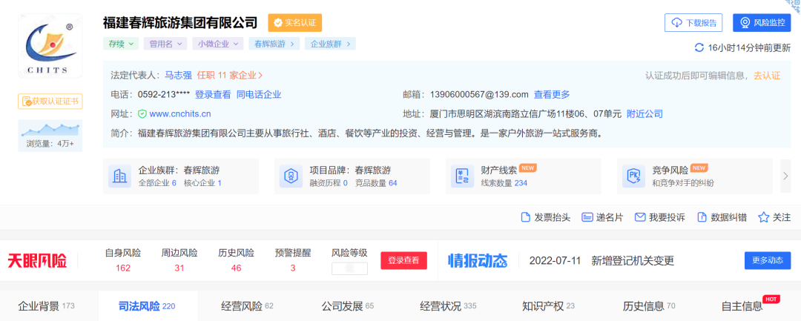Click 发票抬头 icon link
The height and width of the screenshot is (321, 801).
pos(546,217)
